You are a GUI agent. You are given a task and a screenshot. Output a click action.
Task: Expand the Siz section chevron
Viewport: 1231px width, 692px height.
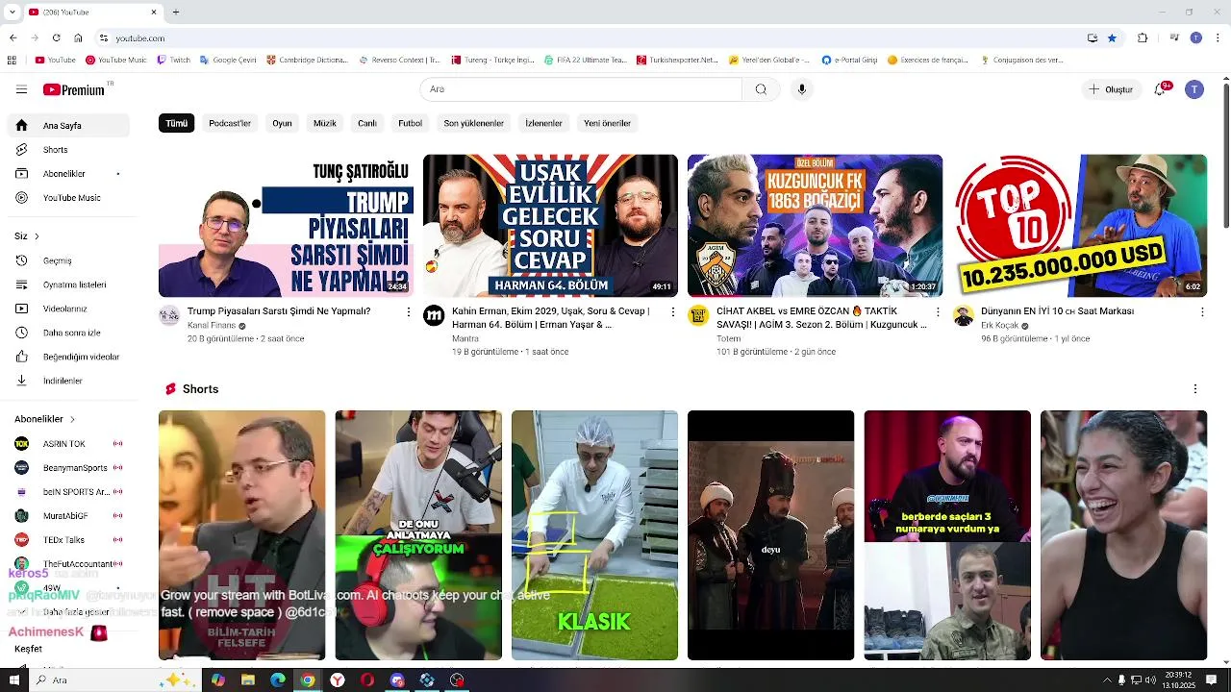(x=37, y=236)
